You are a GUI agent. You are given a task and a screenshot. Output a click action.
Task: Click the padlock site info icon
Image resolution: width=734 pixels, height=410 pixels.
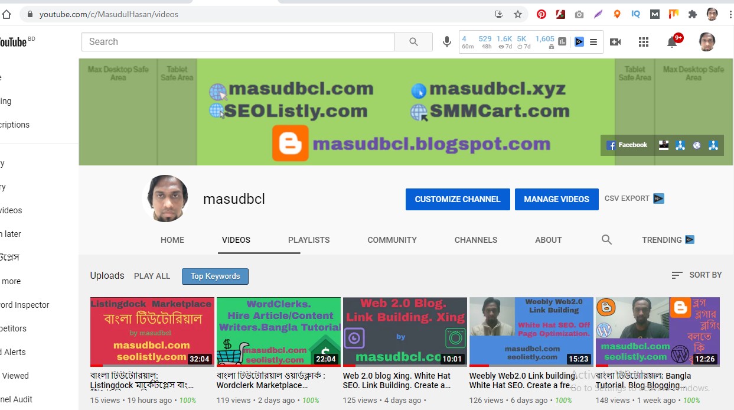click(30, 14)
